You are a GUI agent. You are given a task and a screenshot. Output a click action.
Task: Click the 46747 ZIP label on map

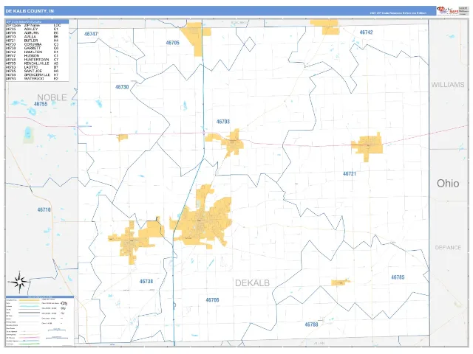pos(91,34)
